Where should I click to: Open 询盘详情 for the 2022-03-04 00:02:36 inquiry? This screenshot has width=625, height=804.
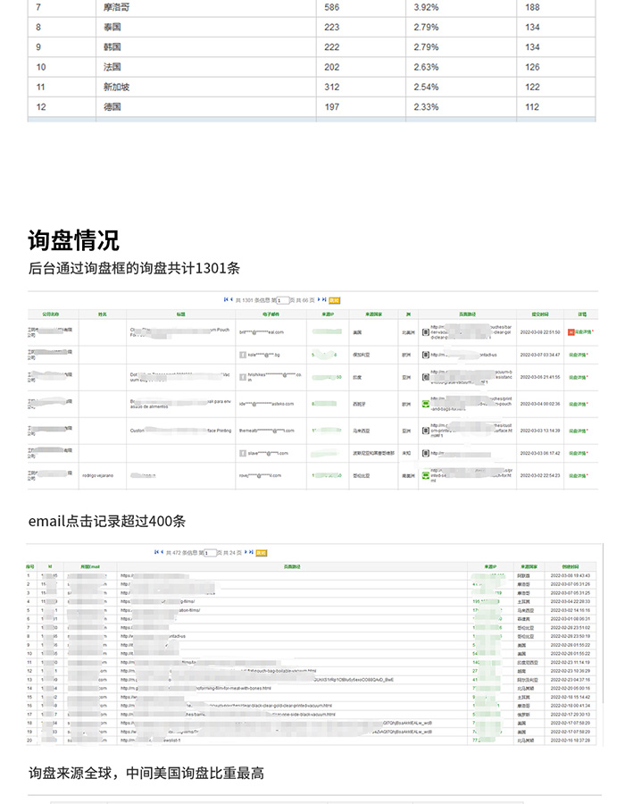coord(581,404)
